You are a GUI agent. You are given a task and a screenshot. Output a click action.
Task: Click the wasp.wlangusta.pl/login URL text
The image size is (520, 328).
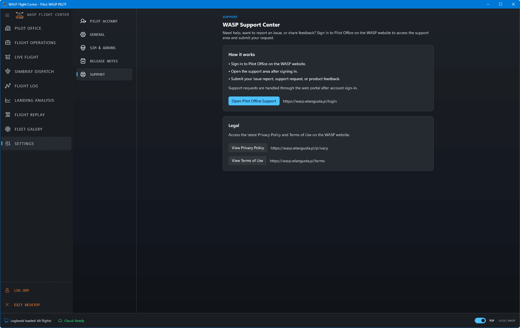(310, 101)
